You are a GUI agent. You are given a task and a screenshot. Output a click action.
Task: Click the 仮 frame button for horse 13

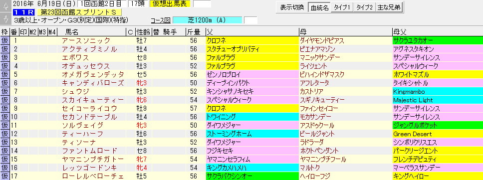[5, 143]
